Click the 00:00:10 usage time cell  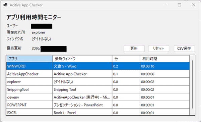pyautogui.click(x=165, y=66)
